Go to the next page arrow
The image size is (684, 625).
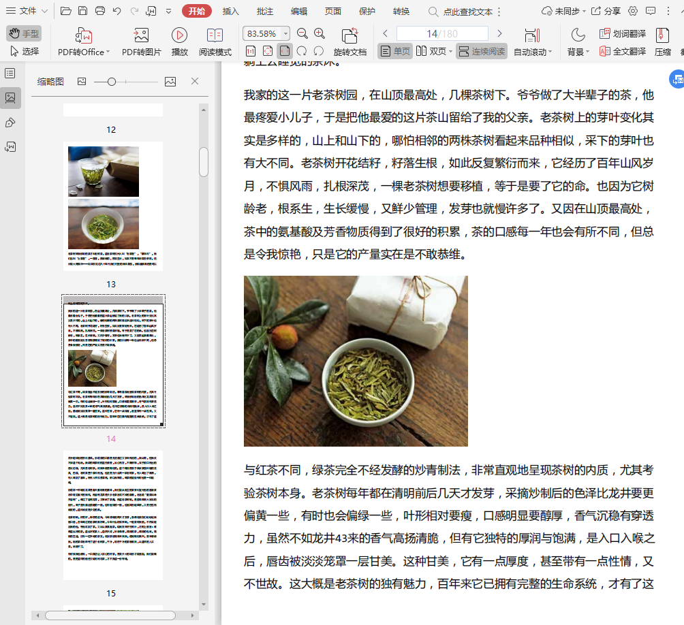pos(499,33)
